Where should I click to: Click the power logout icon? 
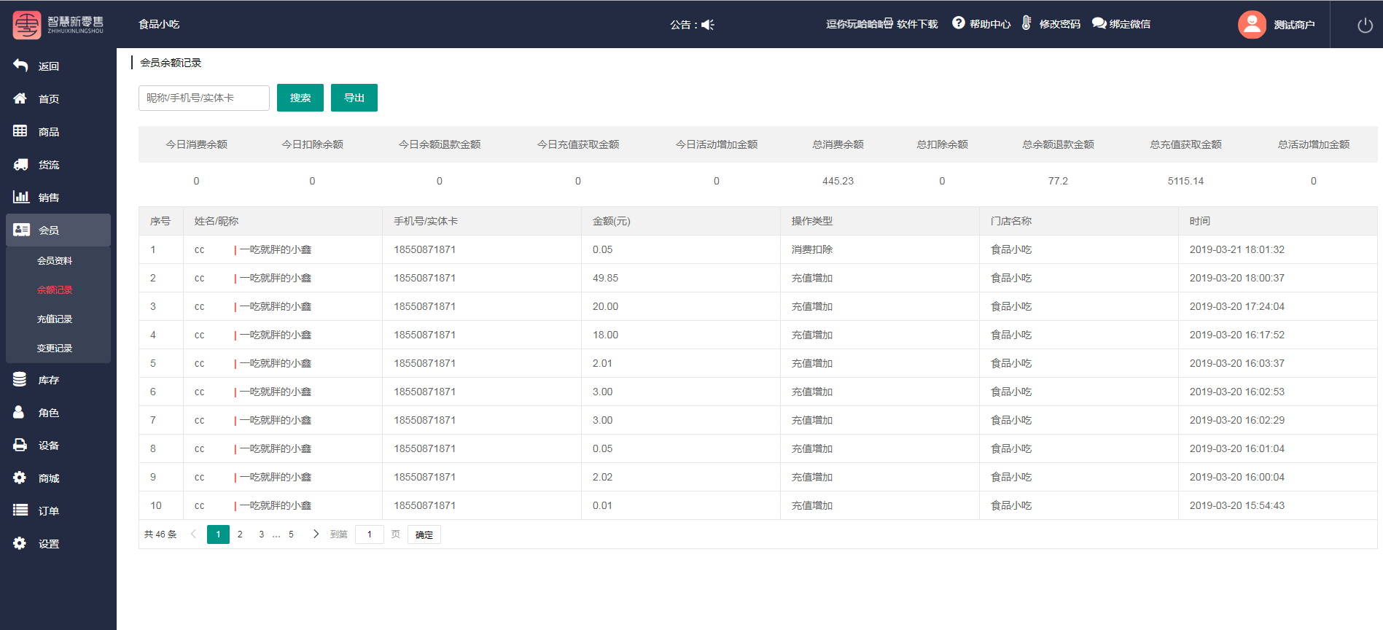point(1365,26)
